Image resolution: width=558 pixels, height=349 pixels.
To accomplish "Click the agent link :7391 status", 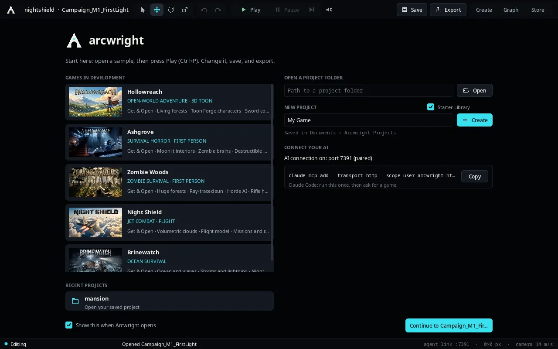I will click(446, 344).
